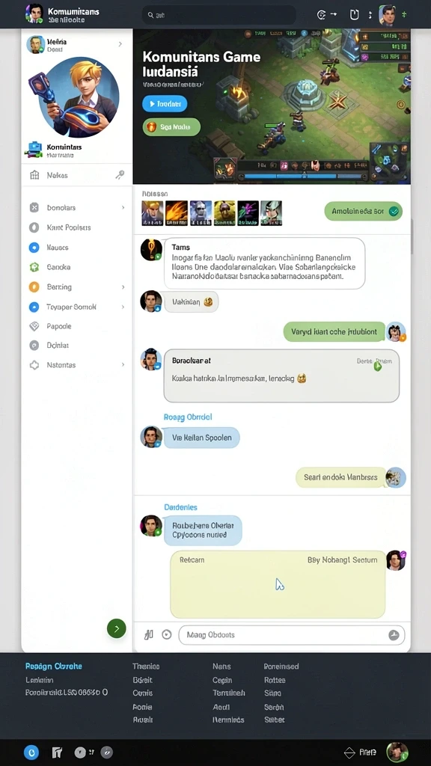Click the blue play button in the banner
431x766 pixels.
165,103
